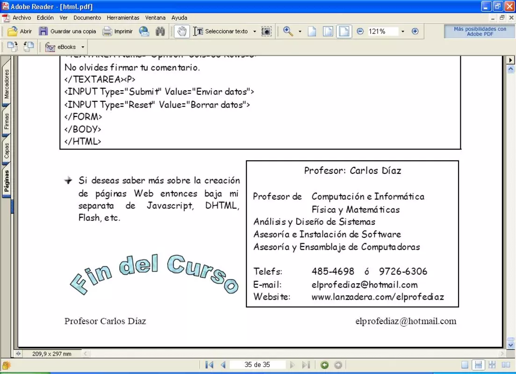Switch to single page layout
The height and width of the screenshot is (374, 516).
click(465, 365)
